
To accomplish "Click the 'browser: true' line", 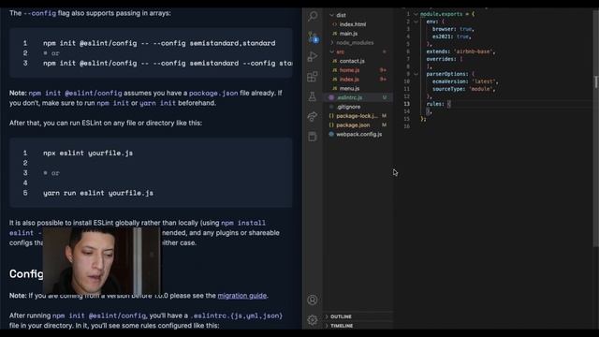I will pos(453,29).
